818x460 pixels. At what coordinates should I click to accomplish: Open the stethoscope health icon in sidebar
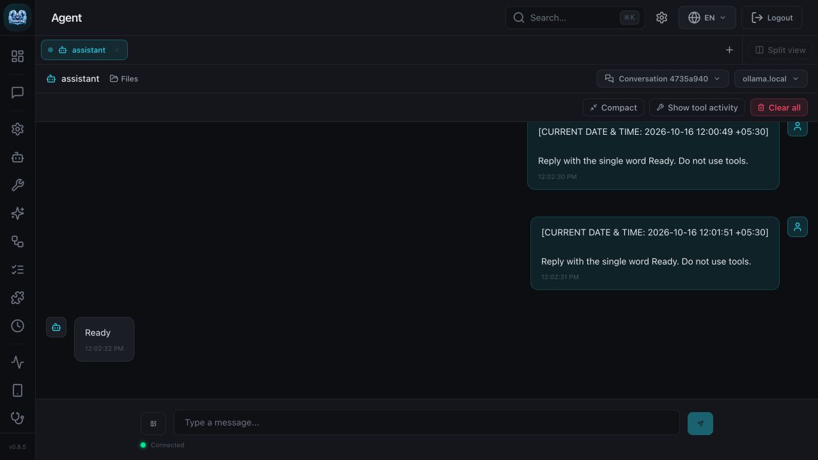pyautogui.click(x=17, y=418)
